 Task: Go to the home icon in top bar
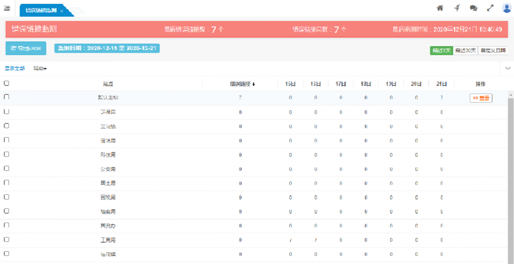click(440, 8)
